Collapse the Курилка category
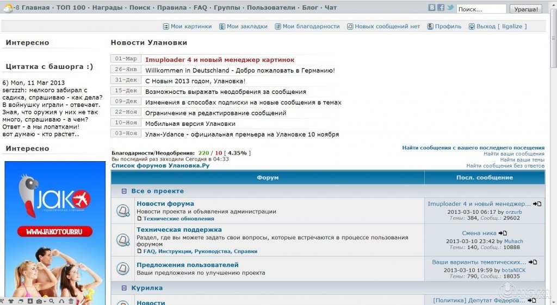The image size is (557, 305). [x=124, y=288]
